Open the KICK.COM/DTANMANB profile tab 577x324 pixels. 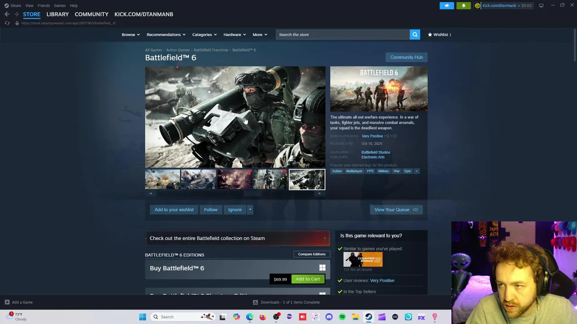(144, 14)
